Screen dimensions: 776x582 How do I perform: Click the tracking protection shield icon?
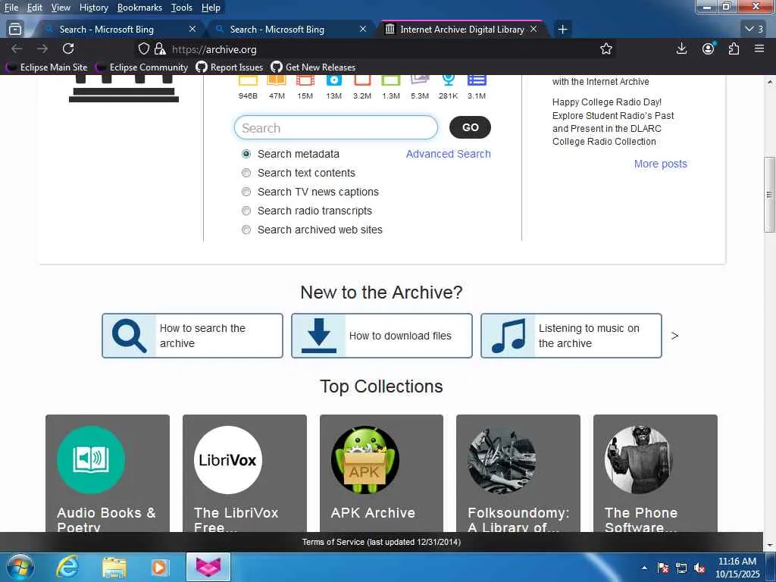pos(143,48)
